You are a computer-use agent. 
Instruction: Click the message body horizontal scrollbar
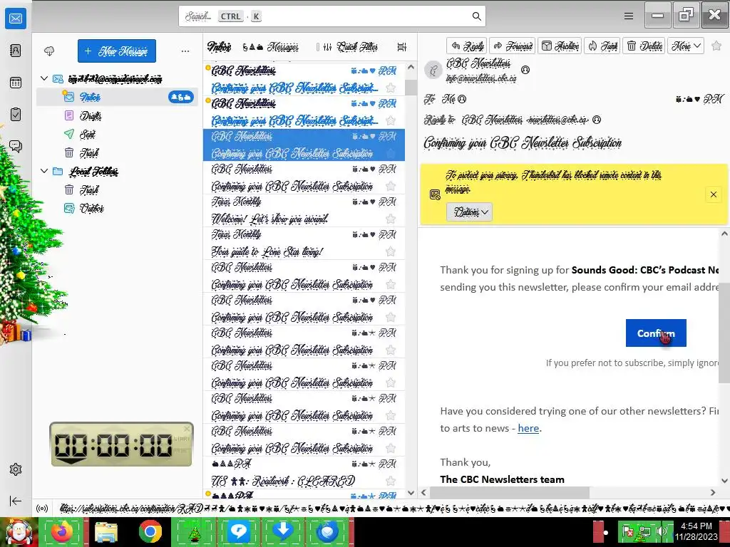click(x=509, y=492)
